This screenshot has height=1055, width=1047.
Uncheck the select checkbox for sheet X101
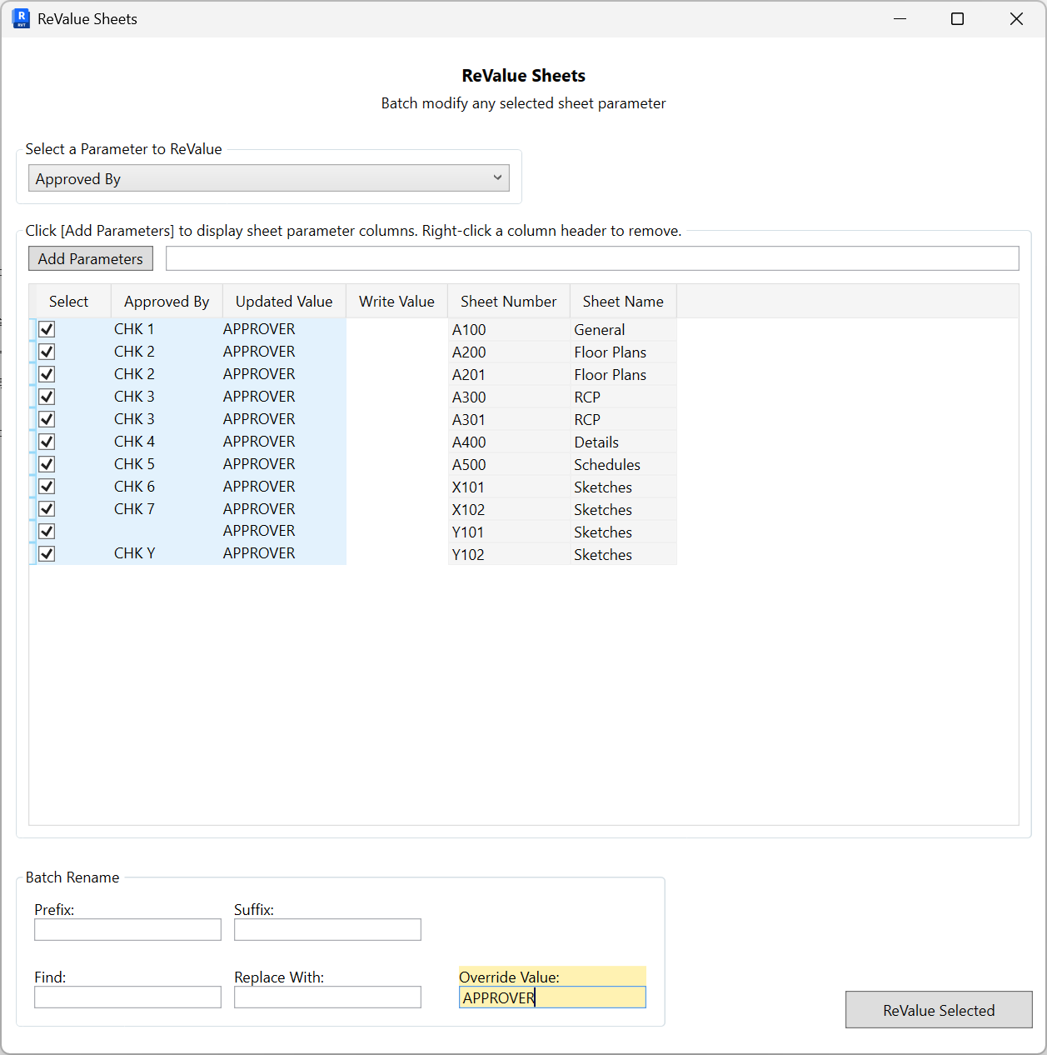tap(47, 486)
